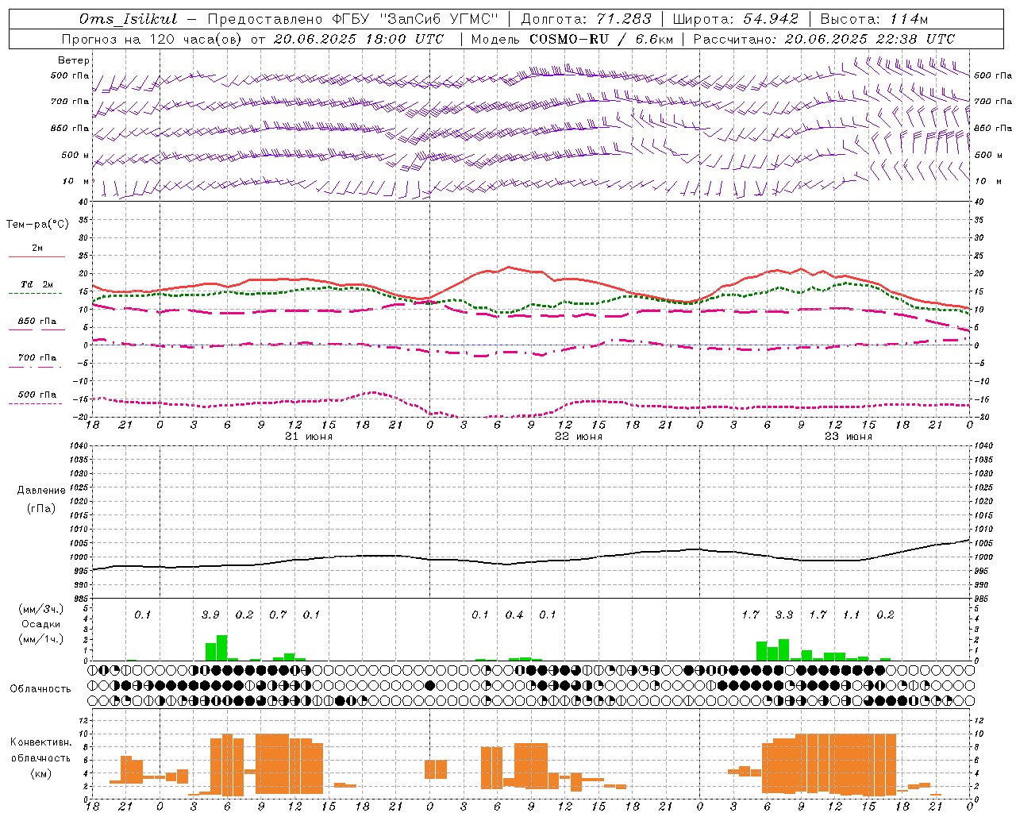1016x813 pixels.
Task: Click the 0.4 precipitation total
Action: pos(514,615)
